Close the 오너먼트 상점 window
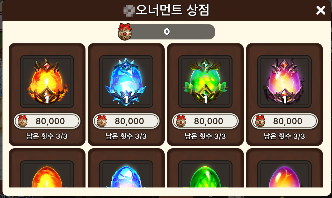 (321, 10)
